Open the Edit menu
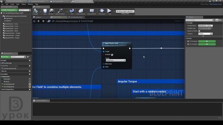The image size is (223, 125). click(x=7, y=4)
